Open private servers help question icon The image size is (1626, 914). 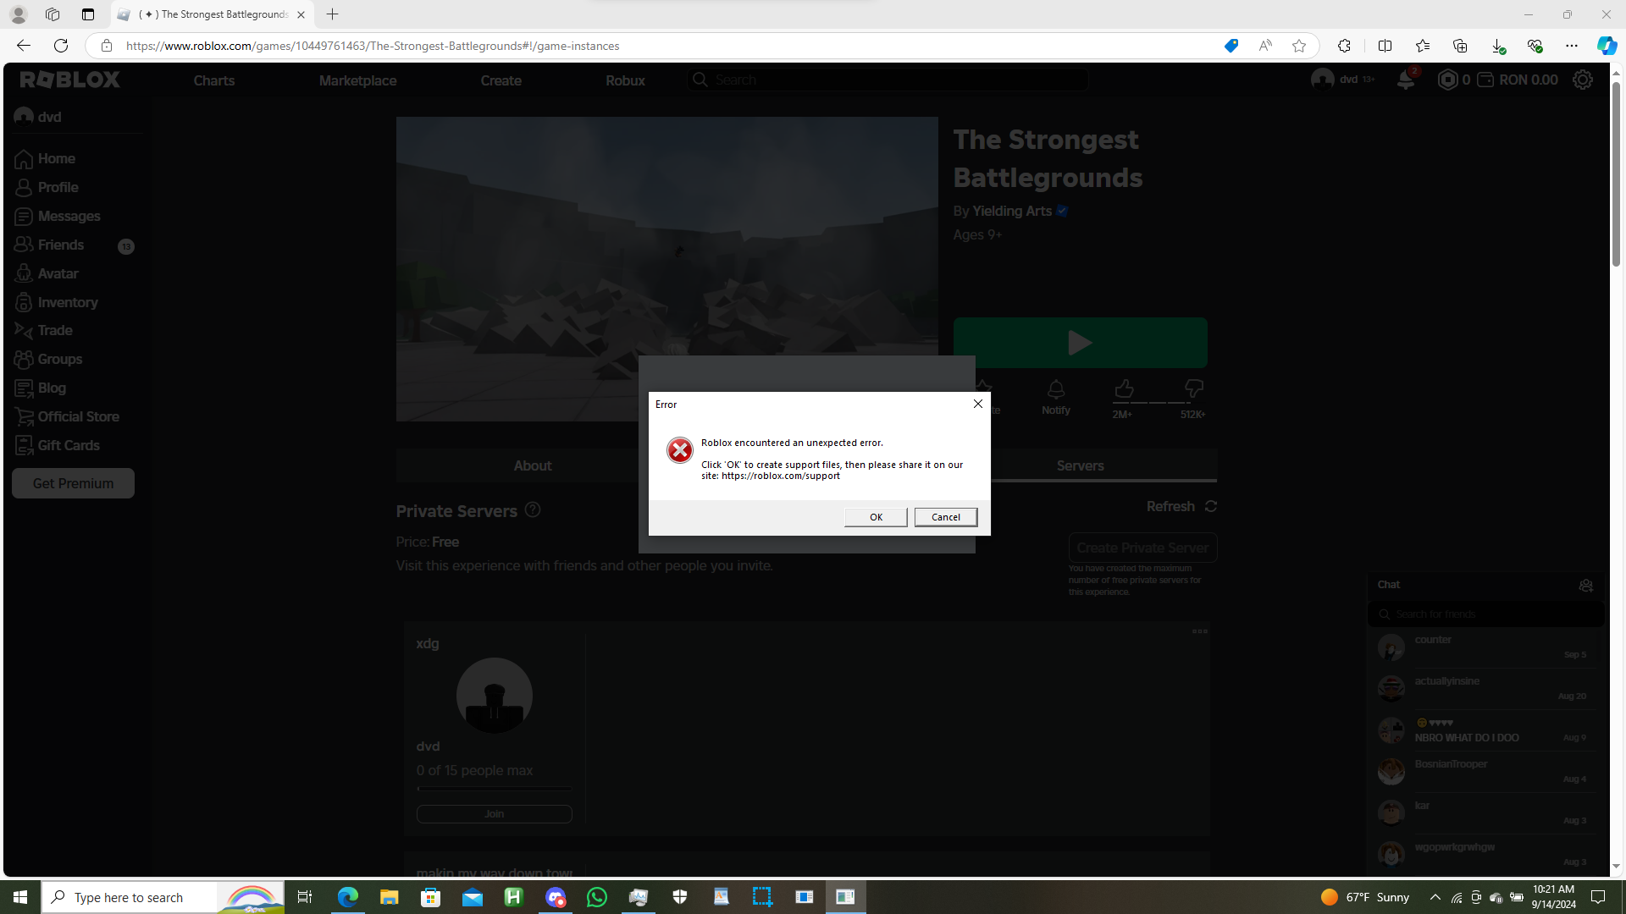(533, 509)
